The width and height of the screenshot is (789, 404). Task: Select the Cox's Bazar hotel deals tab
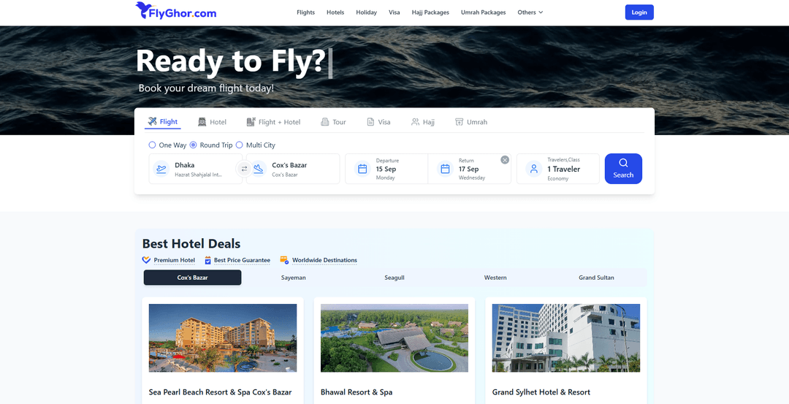point(193,278)
